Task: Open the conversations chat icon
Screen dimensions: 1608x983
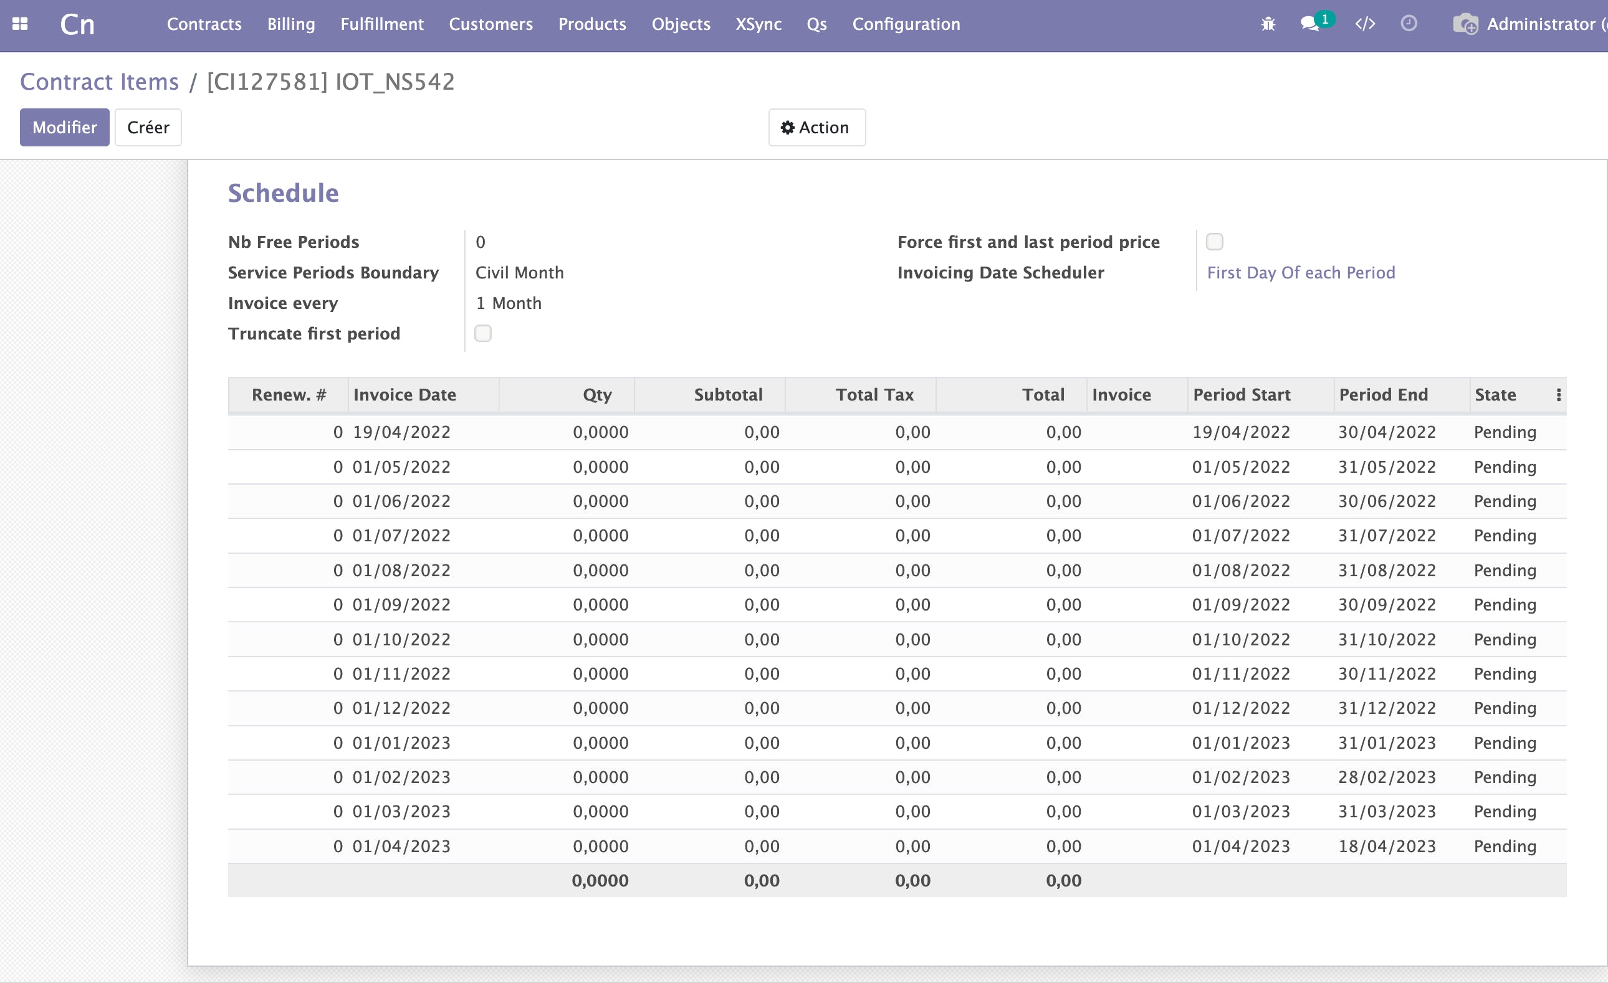Action: pos(1309,24)
